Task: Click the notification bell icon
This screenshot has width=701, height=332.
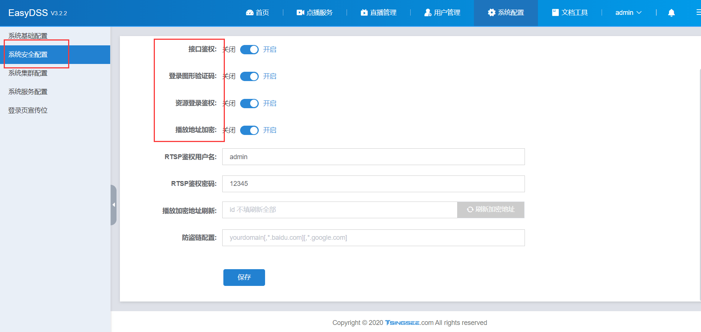Action: [x=671, y=13]
